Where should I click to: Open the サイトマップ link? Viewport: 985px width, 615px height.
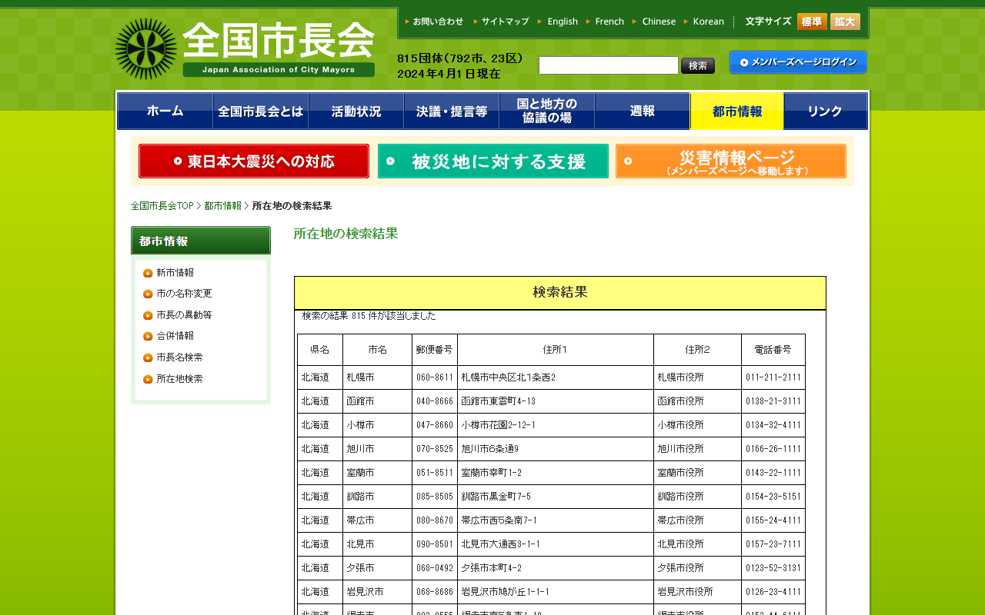(501, 22)
